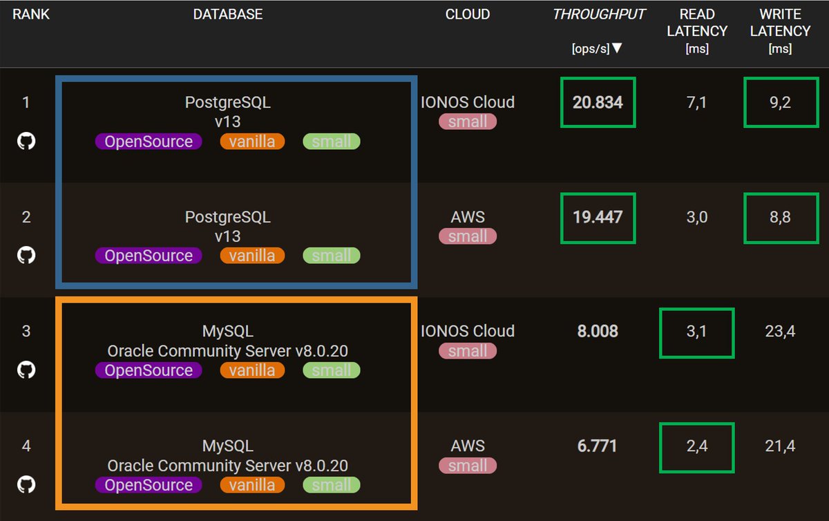The image size is (829, 521).
Task: Click rank number 4
Action: 26,446
